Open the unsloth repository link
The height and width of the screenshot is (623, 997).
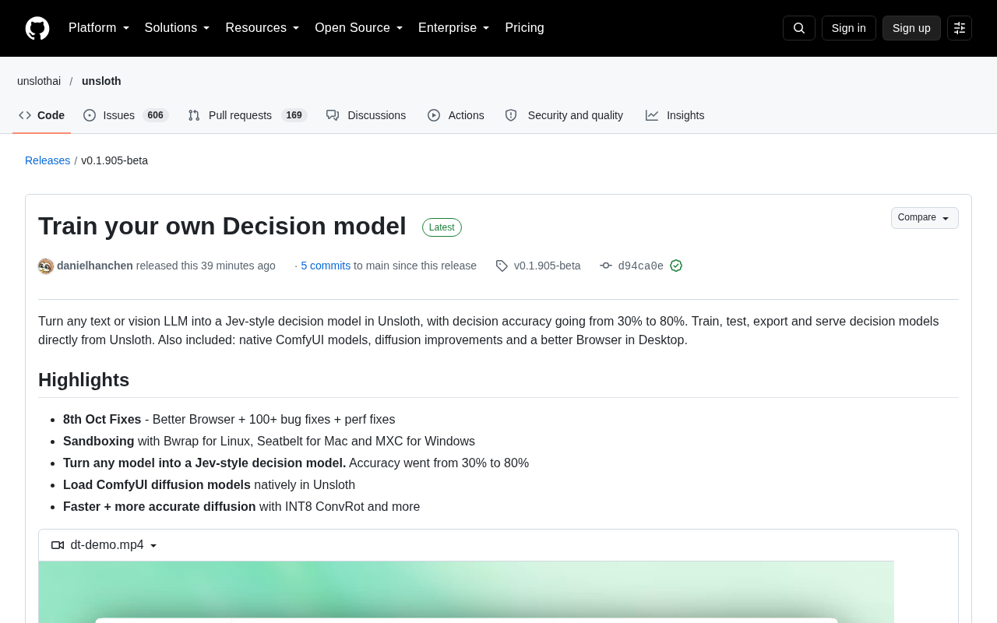pyautogui.click(x=101, y=81)
